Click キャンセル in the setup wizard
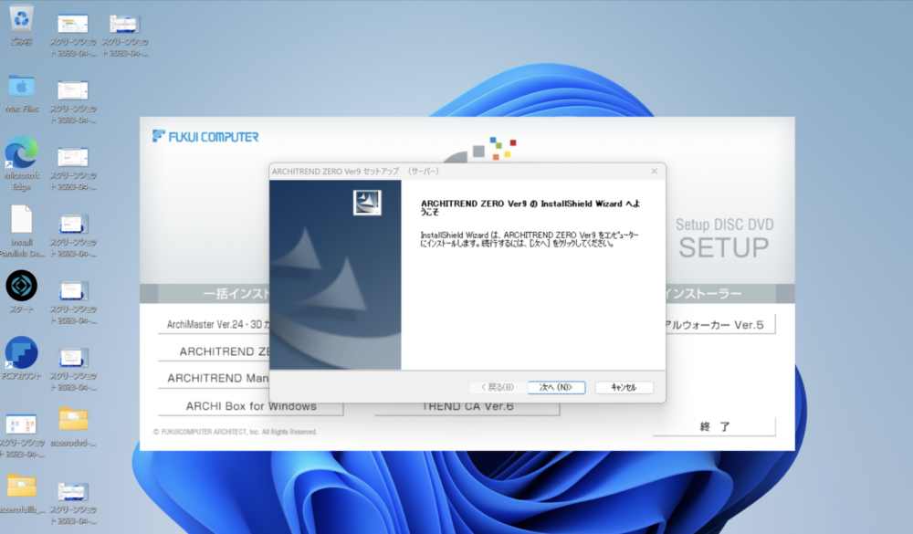 pyautogui.click(x=624, y=387)
